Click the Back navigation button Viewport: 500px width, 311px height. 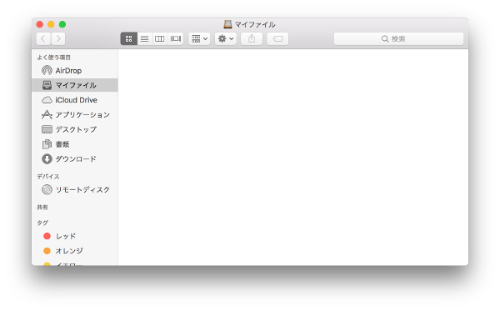coord(43,38)
